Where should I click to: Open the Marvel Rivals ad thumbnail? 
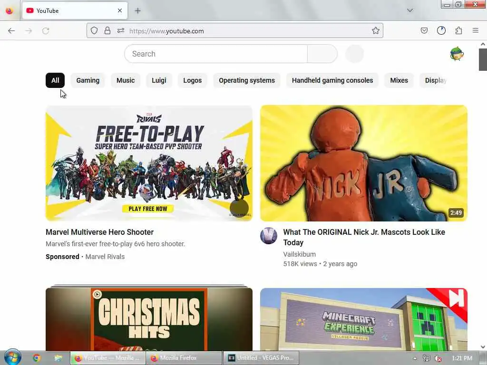[x=149, y=163]
